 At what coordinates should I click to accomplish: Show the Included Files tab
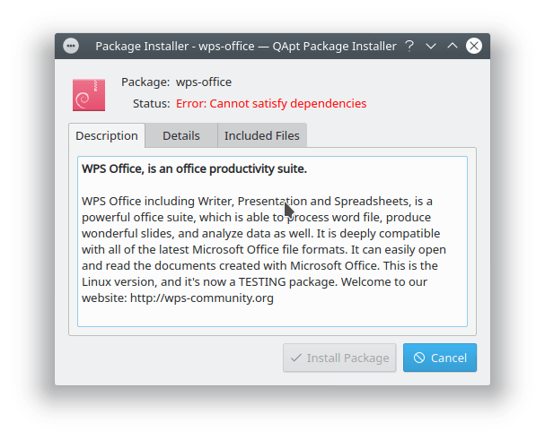pos(262,136)
